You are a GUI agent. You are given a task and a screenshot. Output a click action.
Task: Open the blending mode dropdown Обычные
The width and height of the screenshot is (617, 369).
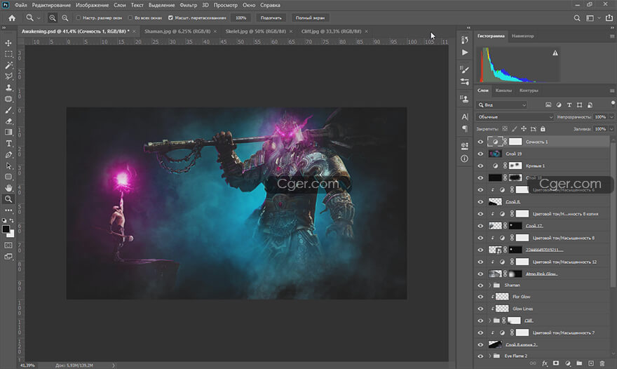click(515, 117)
